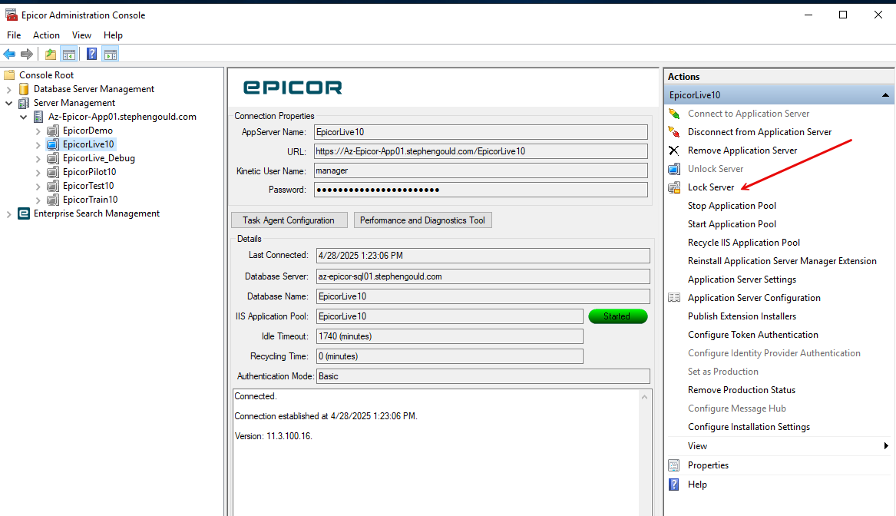Click the Properties icon in Actions pane
Viewport: 896px width, 516px height.
pyautogui.click(x=674, y=465)
